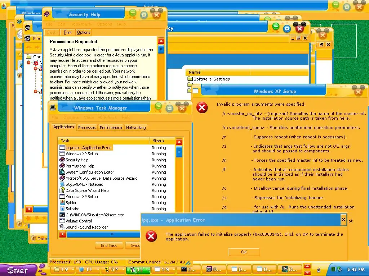The height and width of the screenshot is (276, 369).
Task: Click the 5:43 PM system clock
Action: click(x=356, y=270)
